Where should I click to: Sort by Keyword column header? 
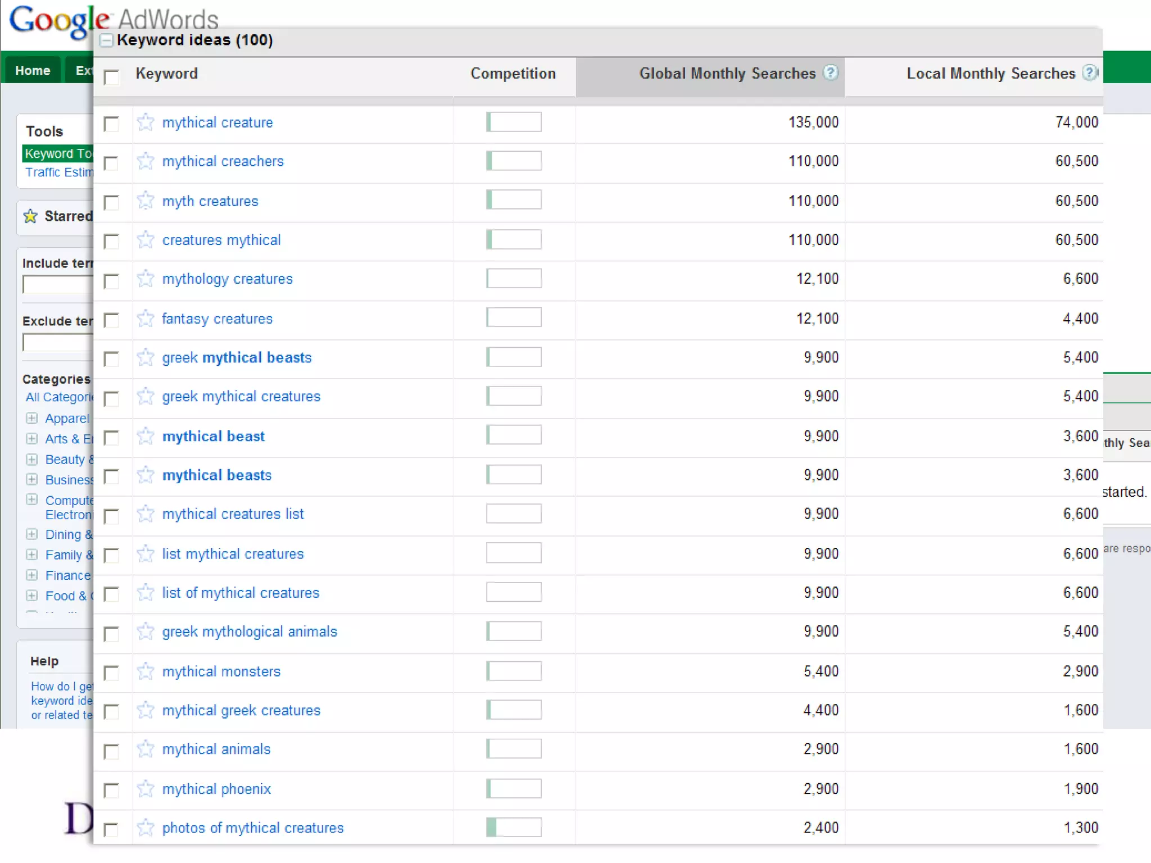(x=166, y=74)
